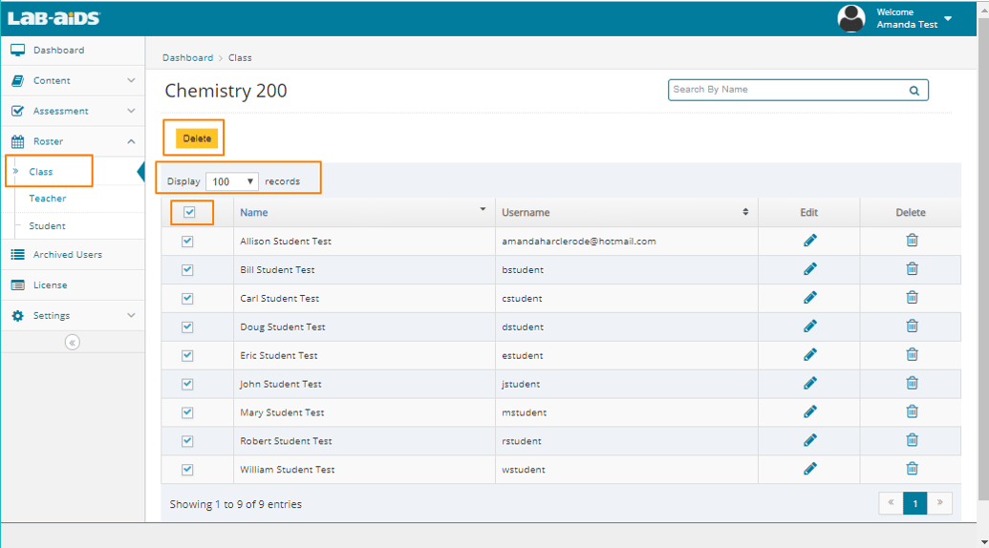Click the trash icon for Bill Student Test
Screen dimensions: 989x548
click(912, 269)
